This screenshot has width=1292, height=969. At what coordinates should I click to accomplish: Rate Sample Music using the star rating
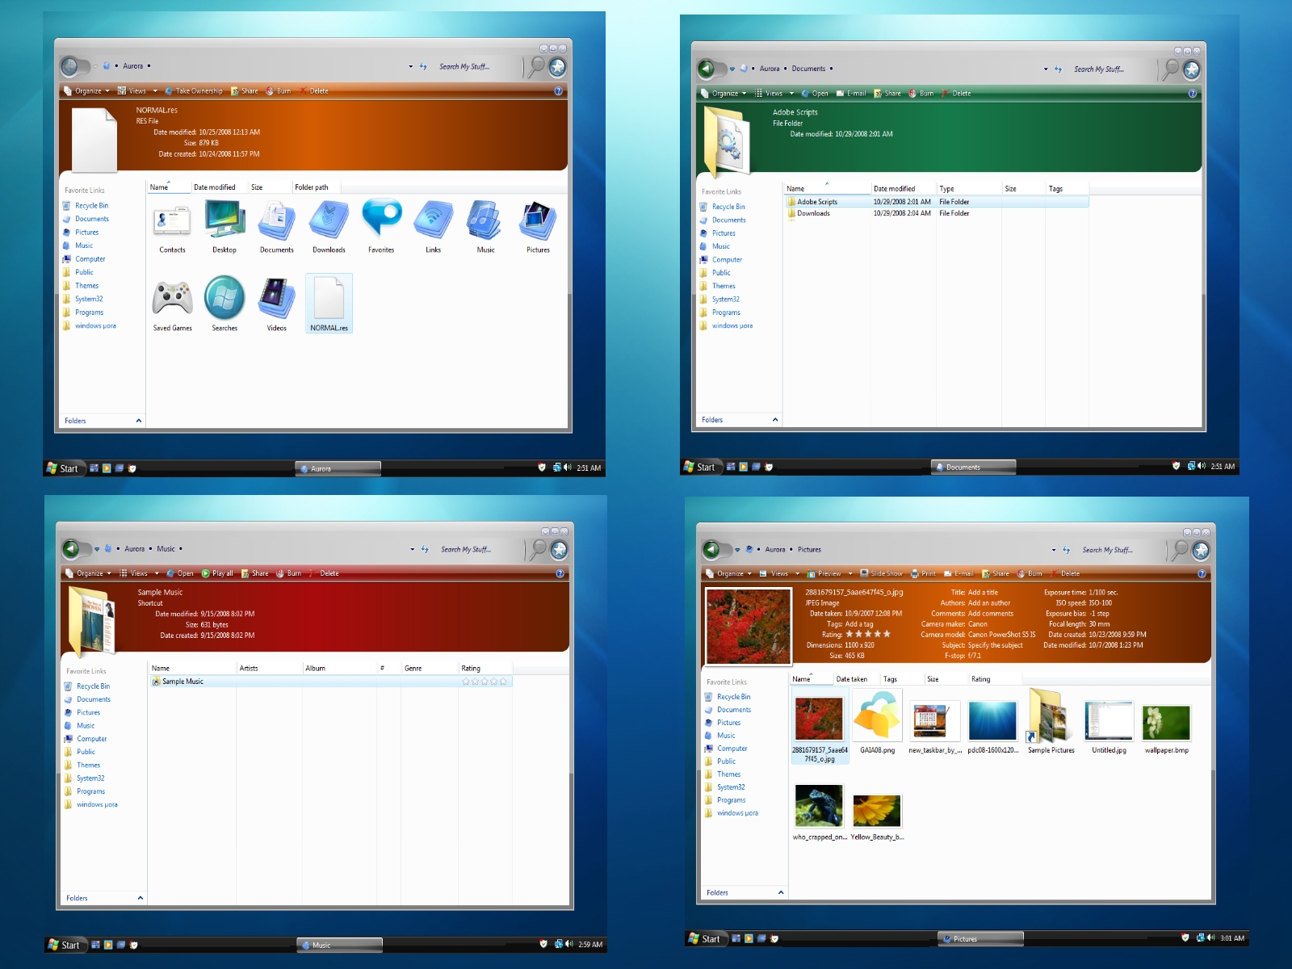click(x=484, y=681)
